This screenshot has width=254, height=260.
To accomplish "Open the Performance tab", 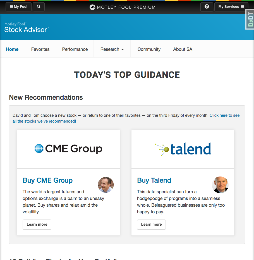I will coord(75,49).
